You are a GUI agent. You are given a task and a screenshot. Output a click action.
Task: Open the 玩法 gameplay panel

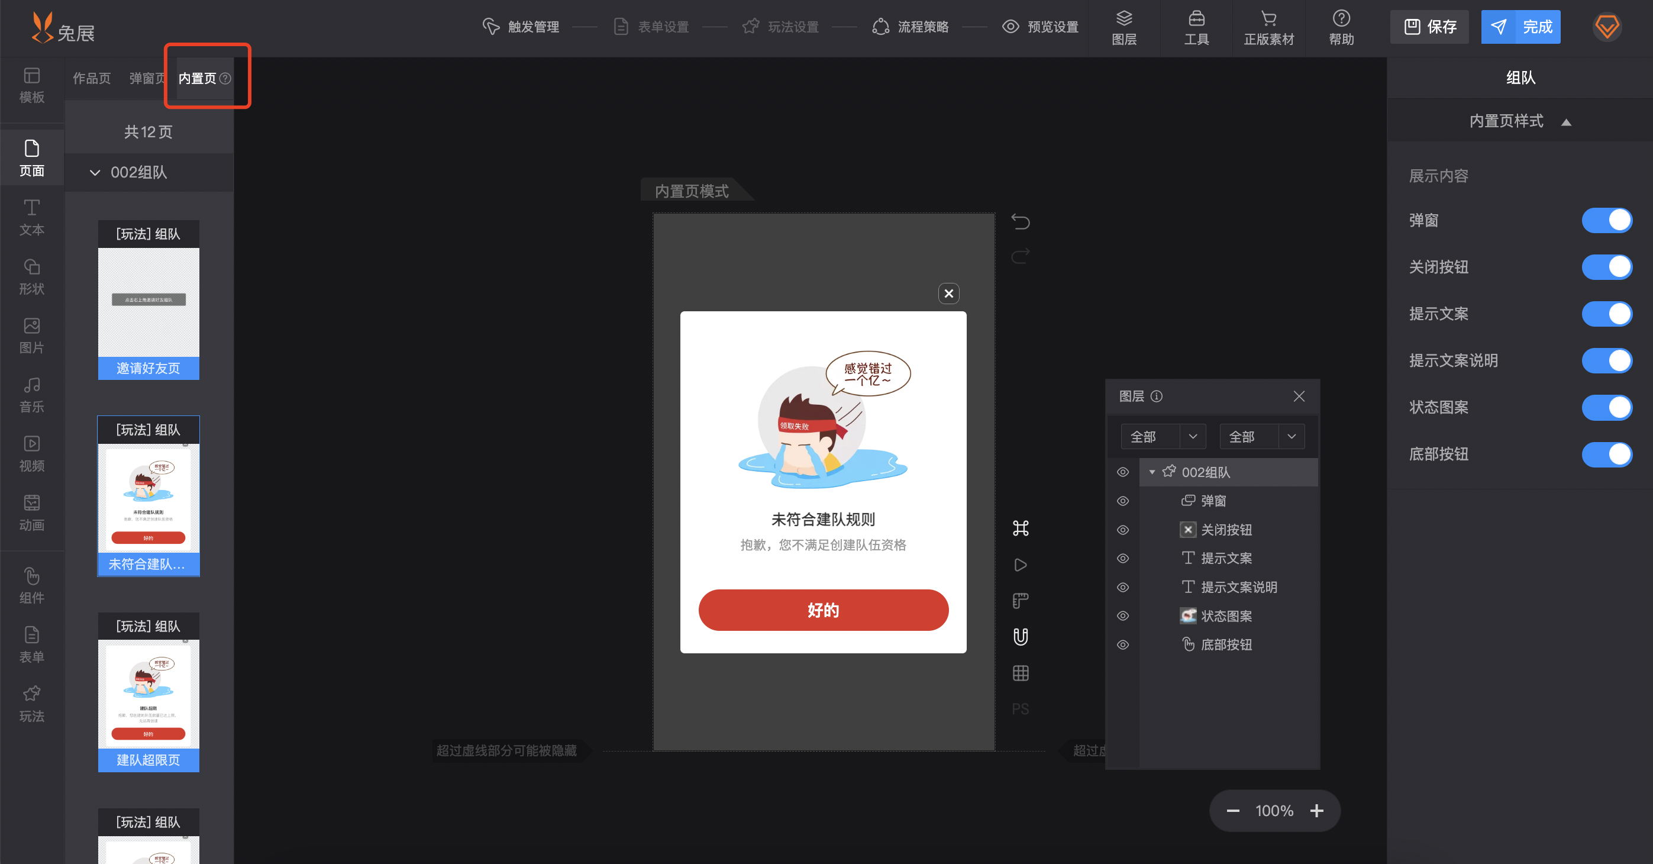(31, 704)
